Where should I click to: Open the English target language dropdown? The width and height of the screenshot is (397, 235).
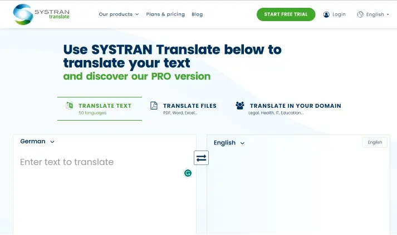[x=229, y=143]
